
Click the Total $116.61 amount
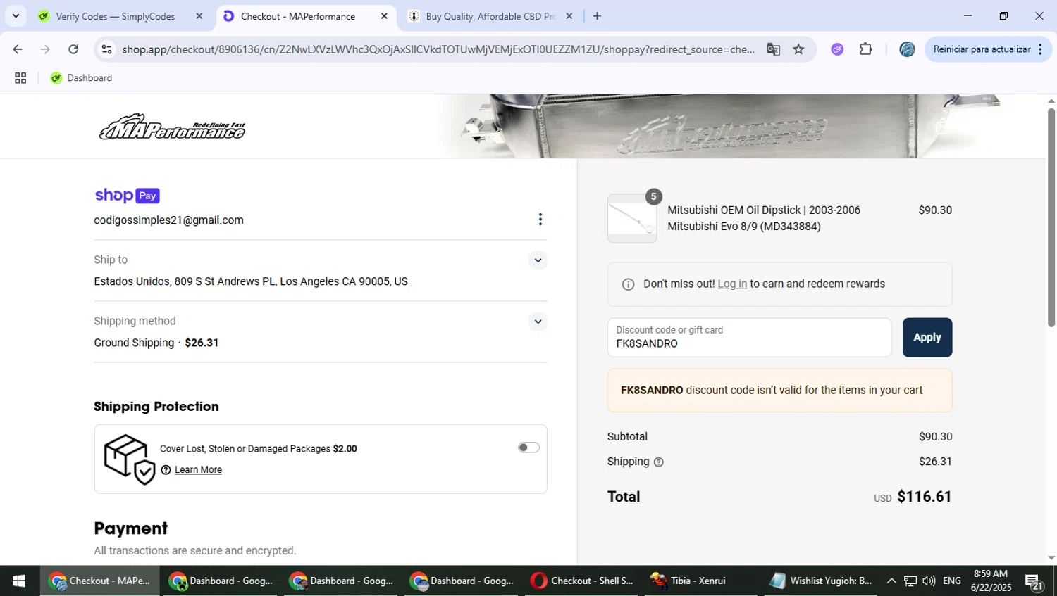tap(925, 497)
